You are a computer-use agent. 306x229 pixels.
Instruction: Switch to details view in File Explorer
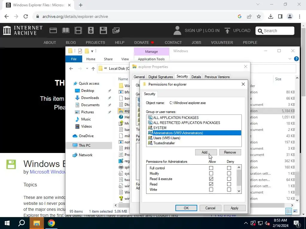click(x=289, y=211)
